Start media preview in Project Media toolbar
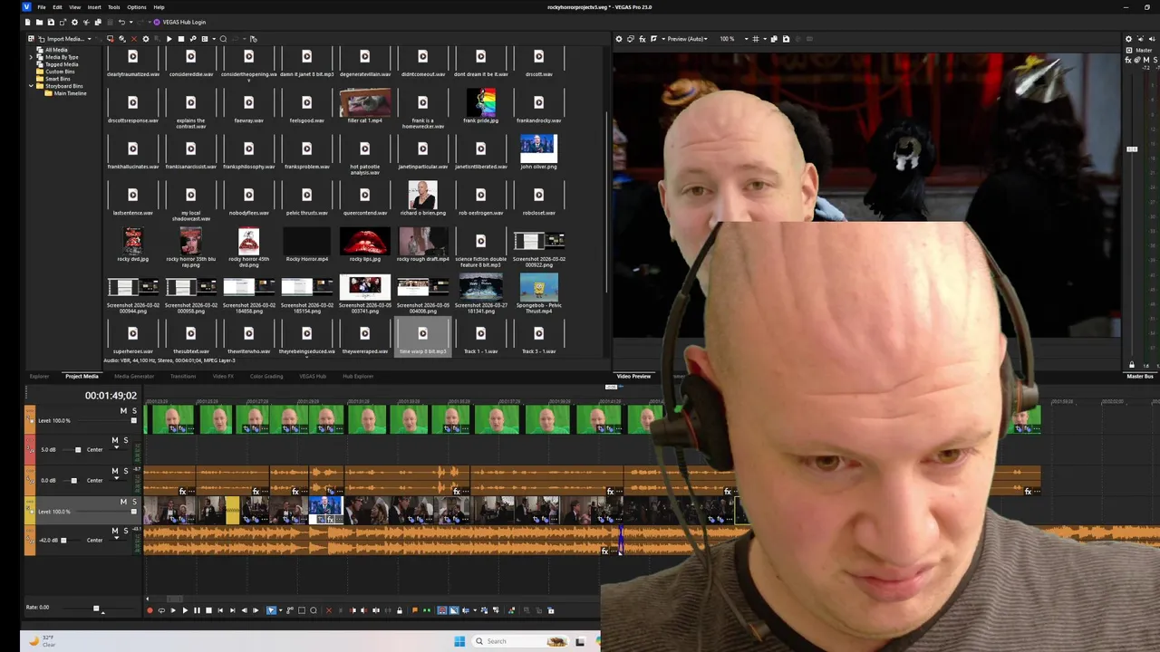 pyautogui.click(x=169, y=39)
